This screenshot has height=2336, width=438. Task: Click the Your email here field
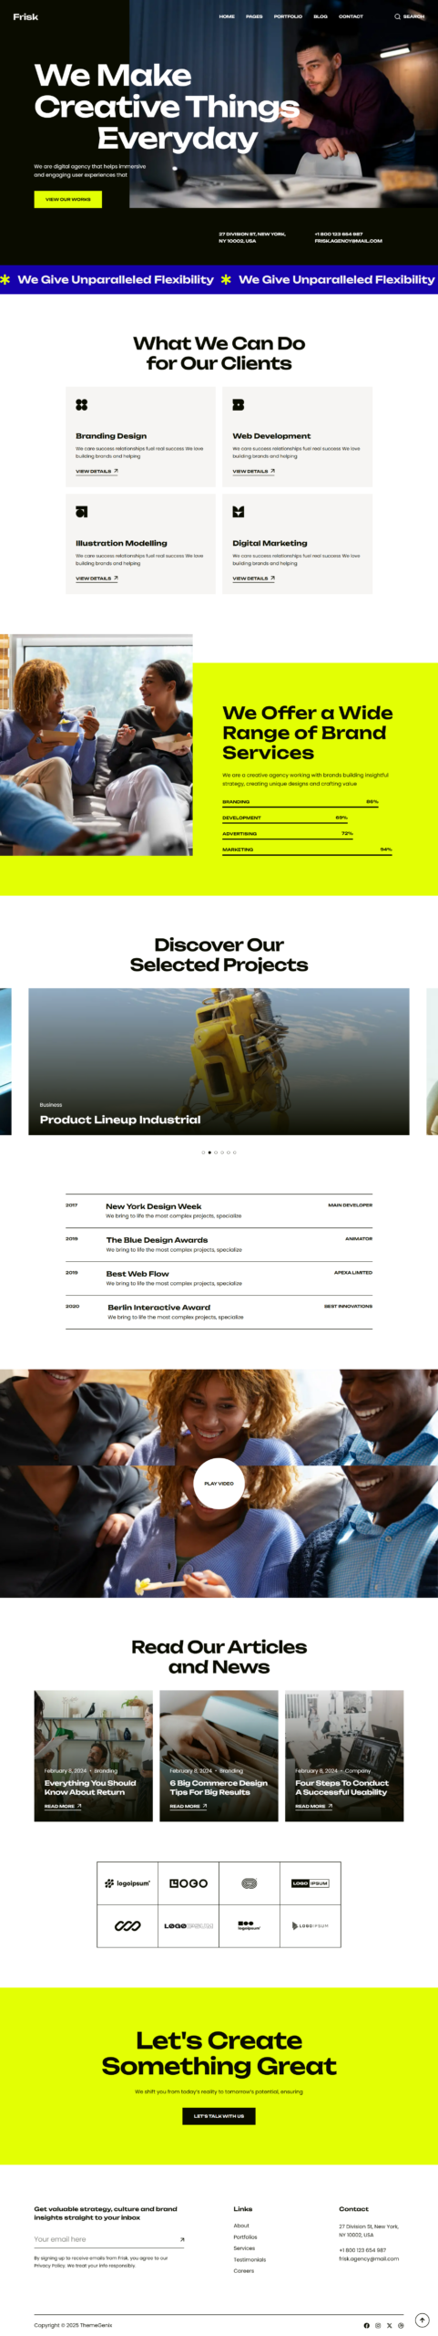click(105, 2238)
